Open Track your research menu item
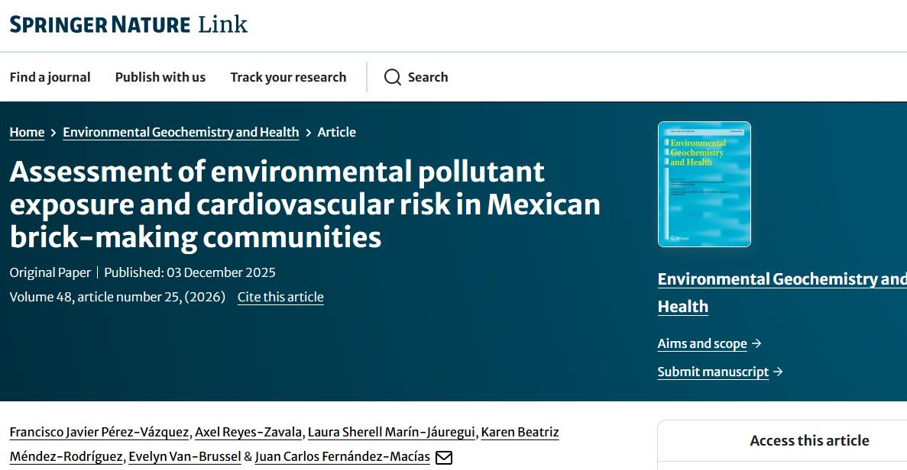 click(288, 77)
